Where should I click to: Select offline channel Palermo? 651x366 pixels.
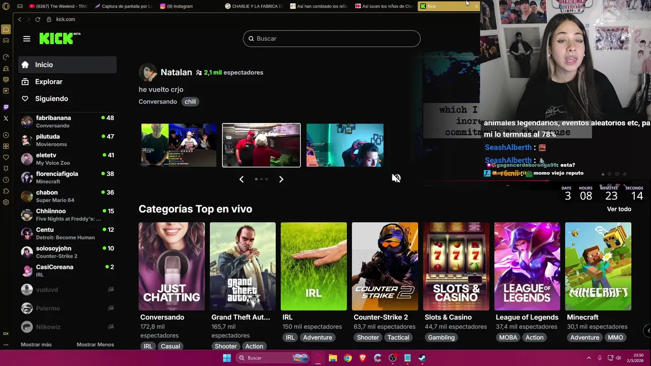pos(68,308)
